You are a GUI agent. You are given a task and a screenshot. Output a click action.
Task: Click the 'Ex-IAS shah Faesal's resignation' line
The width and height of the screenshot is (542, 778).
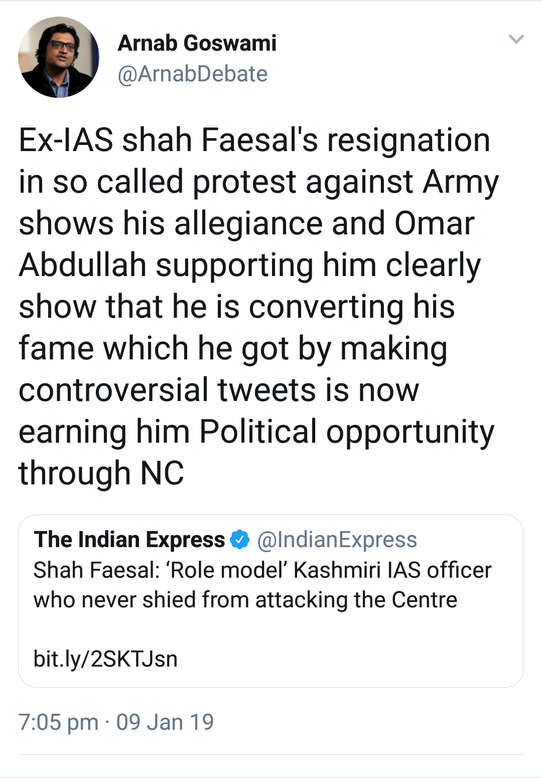click(254, 140)
